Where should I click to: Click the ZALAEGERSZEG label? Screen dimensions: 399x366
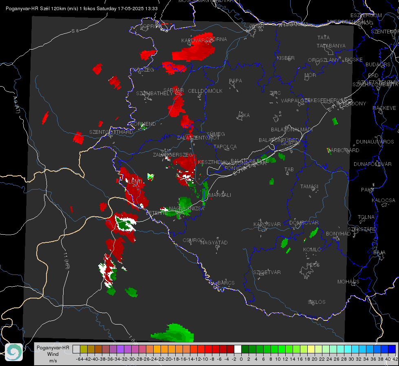click(x=173, y=155)
